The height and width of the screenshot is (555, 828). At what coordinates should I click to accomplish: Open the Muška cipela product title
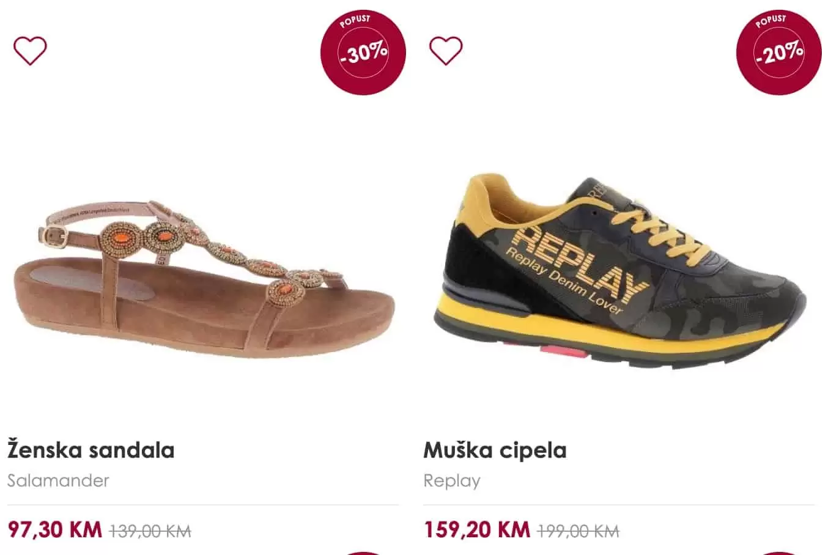[495, 450]
